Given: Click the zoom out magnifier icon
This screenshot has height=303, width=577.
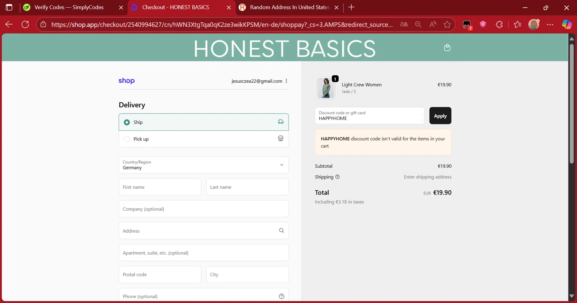Looking at the screenshot, I should [418, 25].
